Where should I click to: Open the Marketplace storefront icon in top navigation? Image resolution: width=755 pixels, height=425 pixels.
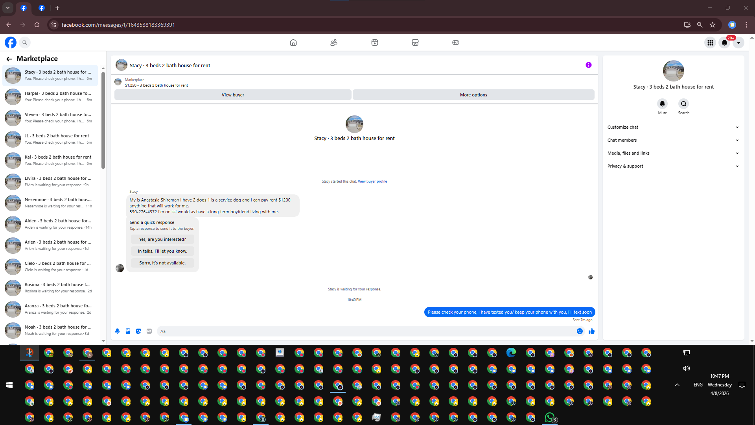coord(415,42)
